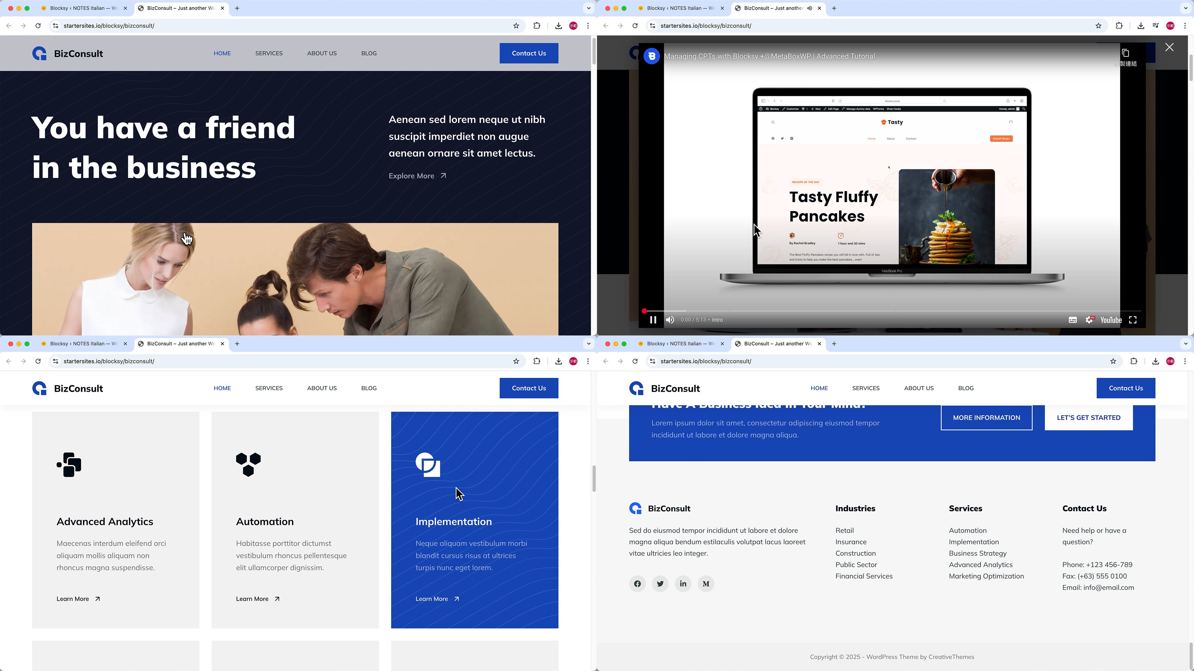This screenshot has height=671, width=1194.
Task: Expand tab search chevron in bottom-right window
Action: (1185, 344)
